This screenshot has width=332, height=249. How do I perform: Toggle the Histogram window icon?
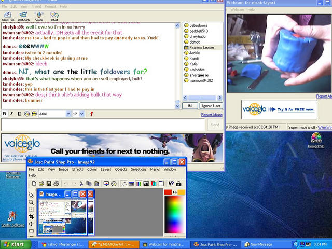(146, 184)
